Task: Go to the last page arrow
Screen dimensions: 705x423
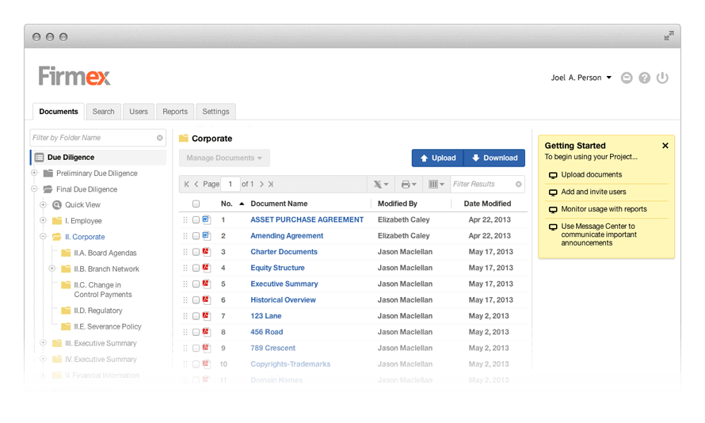Action: (270, 185)
